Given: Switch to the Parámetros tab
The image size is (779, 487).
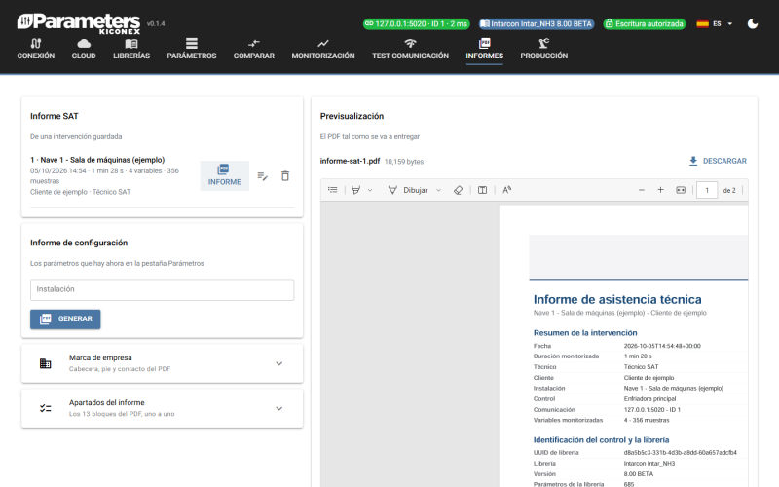Looking at the screenshot, I should click(x=191, y=50).
